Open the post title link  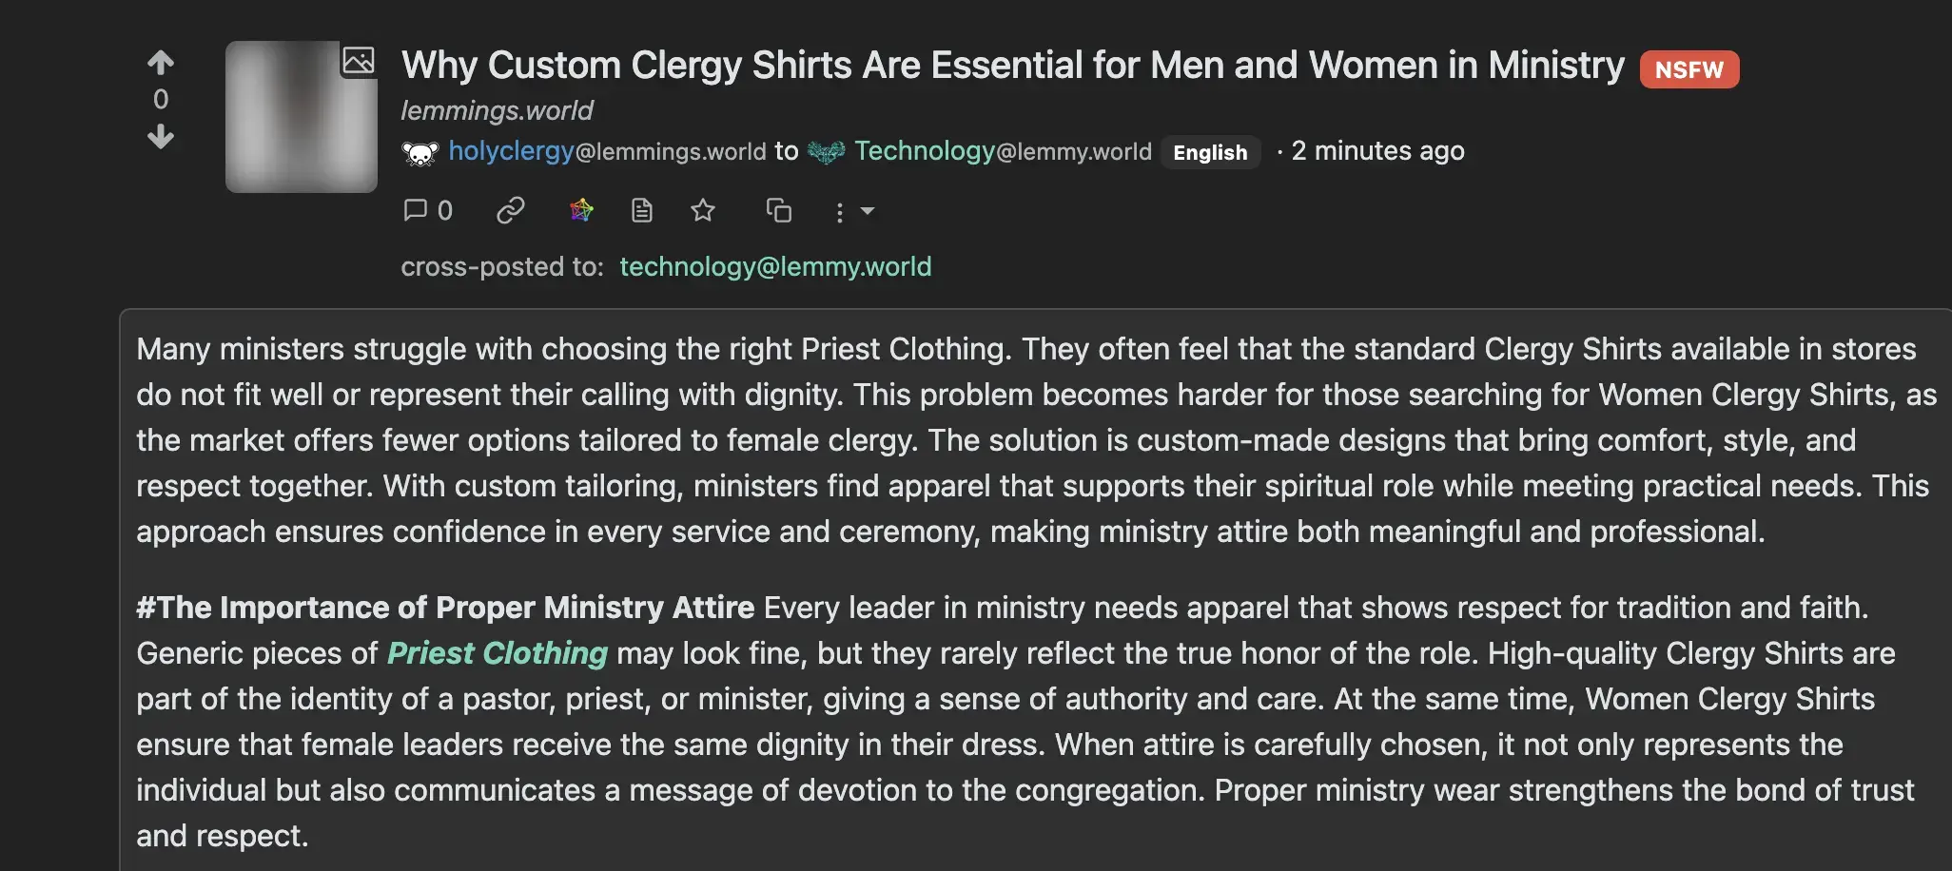click(1012, 66)
